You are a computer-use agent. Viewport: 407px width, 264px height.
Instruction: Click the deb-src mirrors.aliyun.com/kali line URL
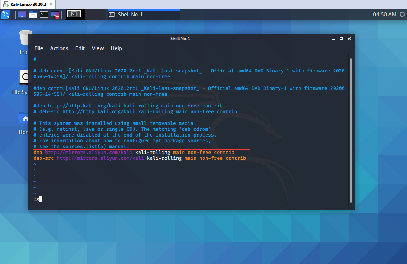tap(100, 158)
